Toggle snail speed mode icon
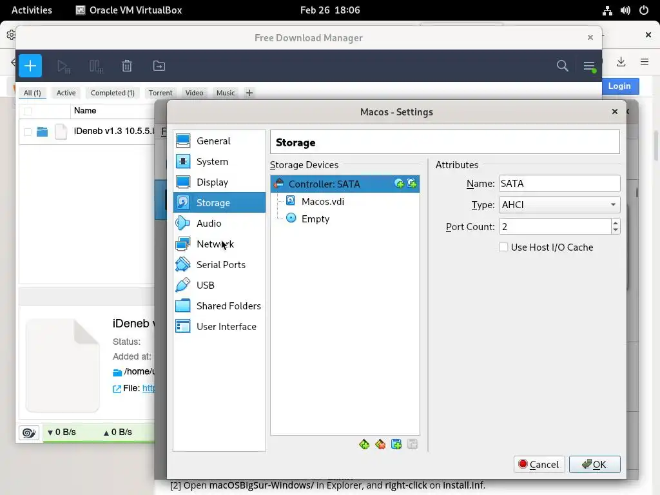660x495 pixels. coord(29,432)
